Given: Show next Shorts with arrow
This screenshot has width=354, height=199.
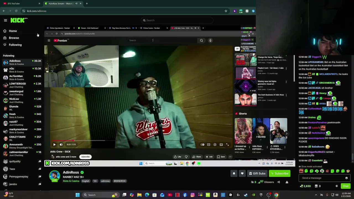Looking at the screenshot, I should [x=287, y=133].
